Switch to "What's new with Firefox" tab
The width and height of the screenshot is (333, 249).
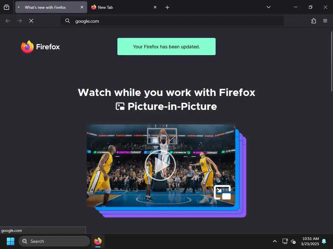pos(51,7)
